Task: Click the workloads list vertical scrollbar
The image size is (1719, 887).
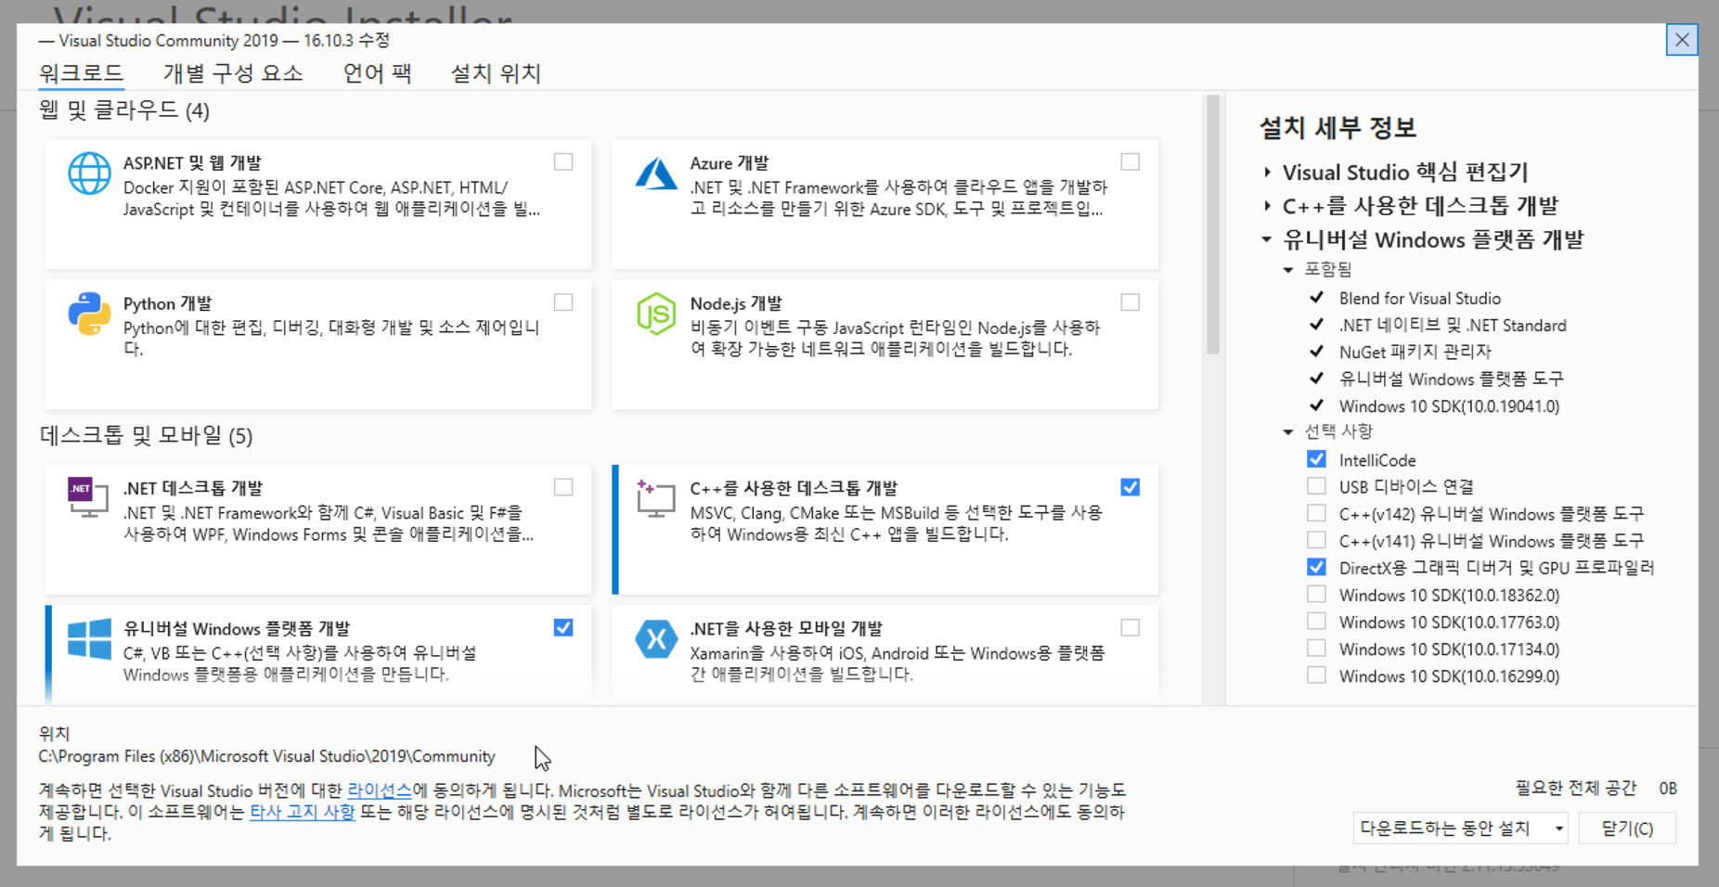Action: (x=1212, y=225)
